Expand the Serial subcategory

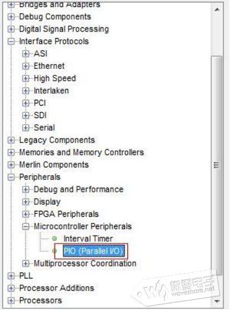25,128
